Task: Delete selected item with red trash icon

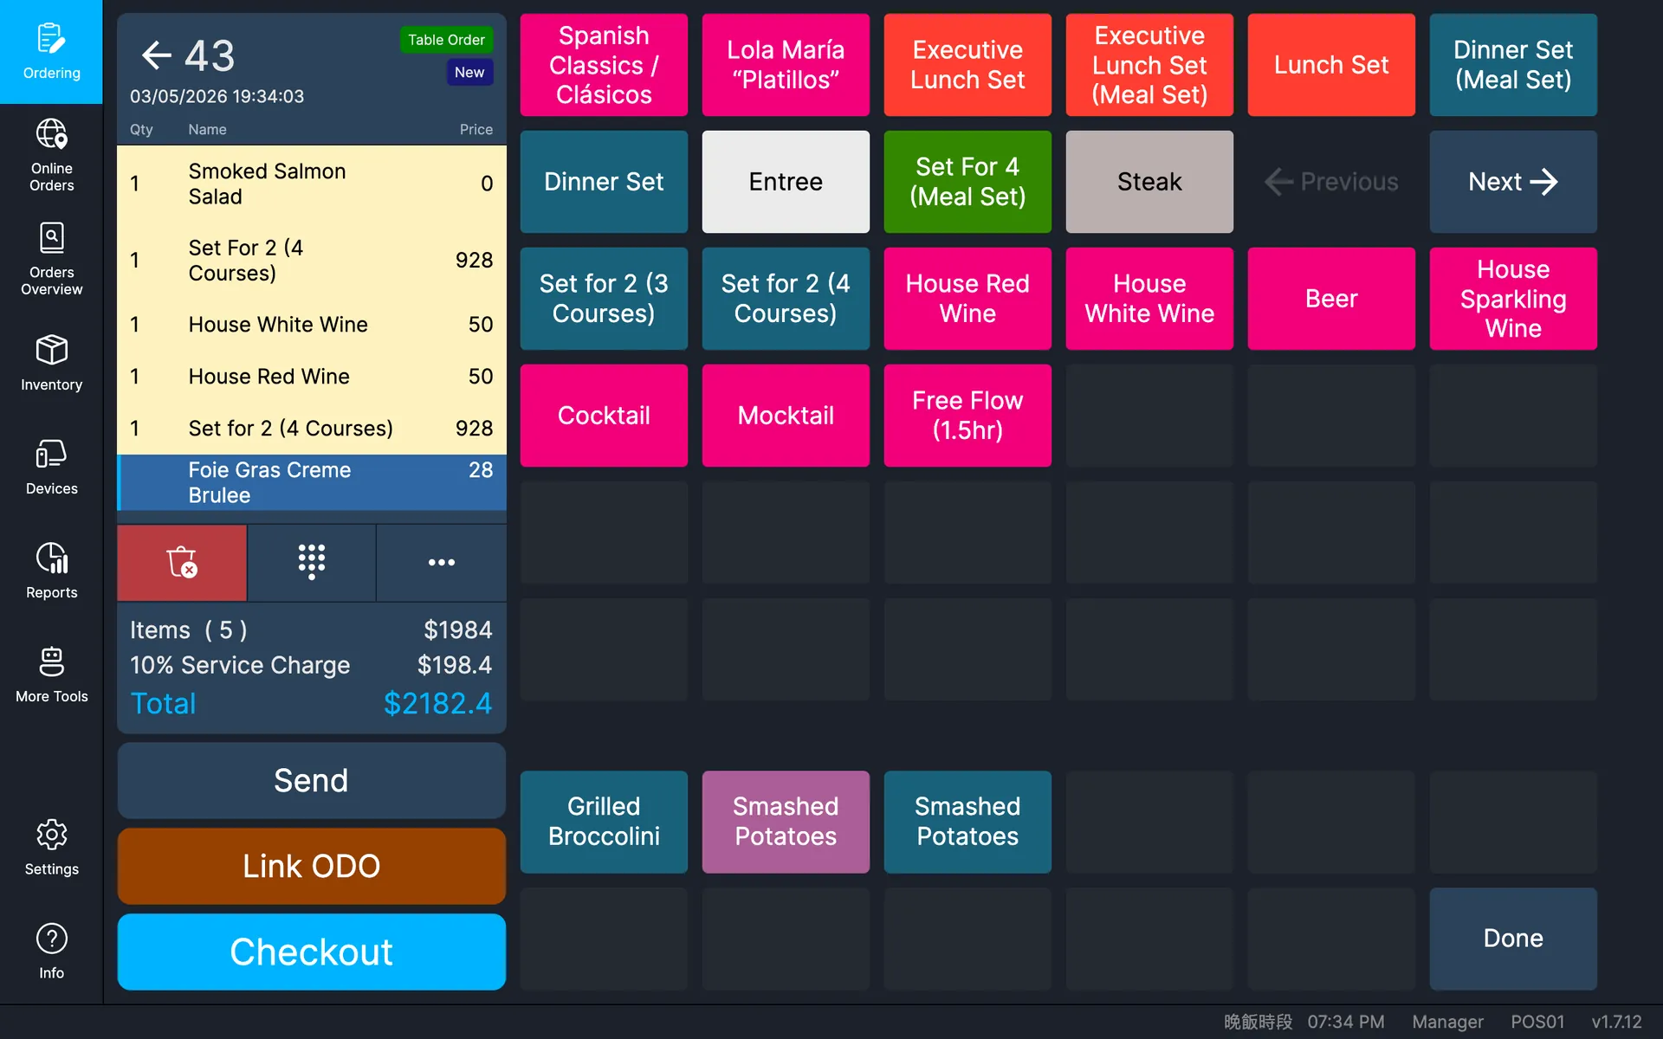Action: (x=182, y=563)
